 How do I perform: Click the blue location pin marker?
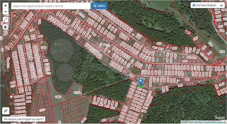tap(141, 82)
